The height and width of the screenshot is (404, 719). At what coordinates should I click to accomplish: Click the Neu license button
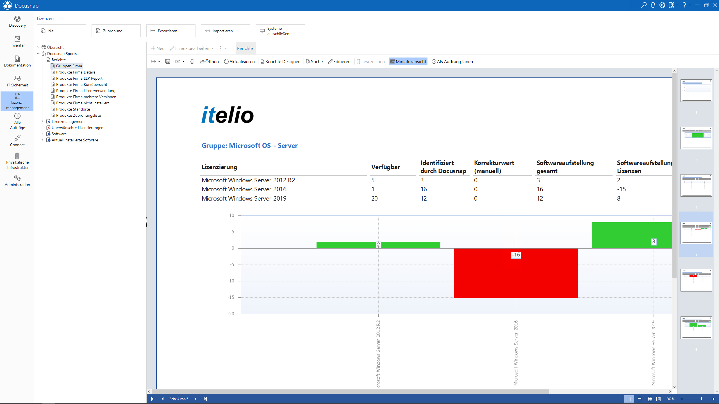(x=61, y=31)
